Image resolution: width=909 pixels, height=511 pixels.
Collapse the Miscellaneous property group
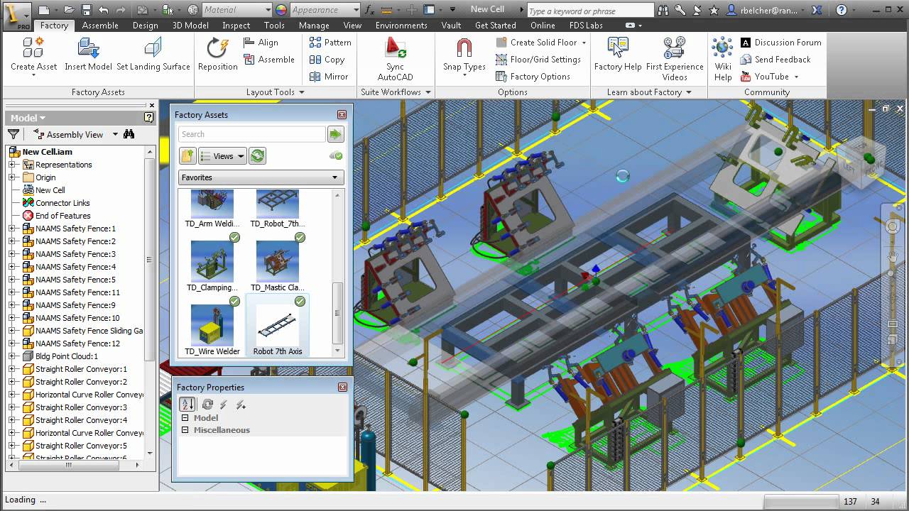[185, 430]
